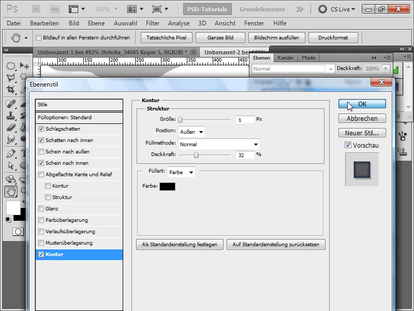414x311 pixels.
Task: Select the polygonal lasso tool
Action: click(10, 77)
